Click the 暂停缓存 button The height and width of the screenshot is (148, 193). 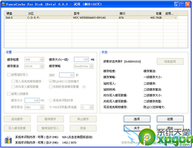click(51, 119)
